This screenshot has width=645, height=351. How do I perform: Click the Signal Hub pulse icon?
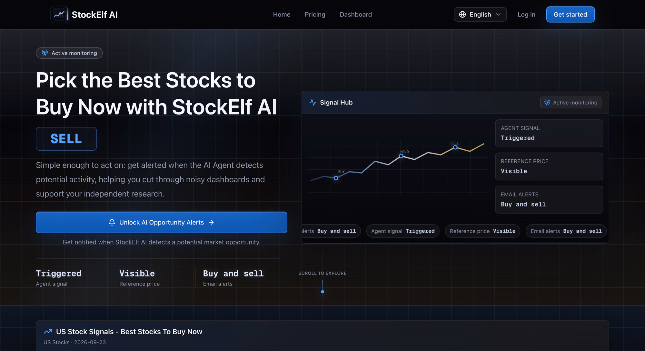pos(313,102)
